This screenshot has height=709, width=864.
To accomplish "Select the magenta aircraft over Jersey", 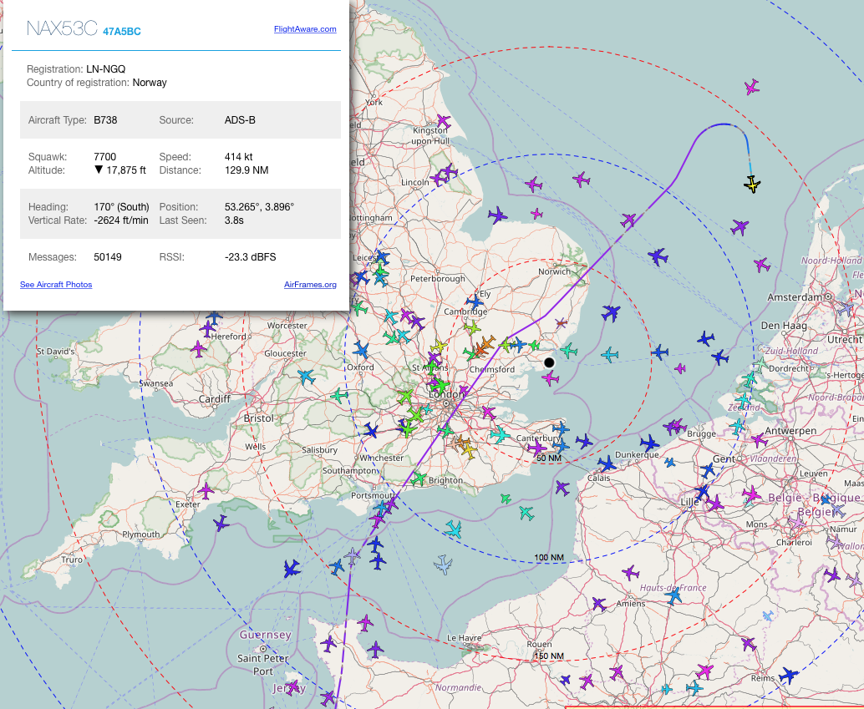I will [292, 687].
